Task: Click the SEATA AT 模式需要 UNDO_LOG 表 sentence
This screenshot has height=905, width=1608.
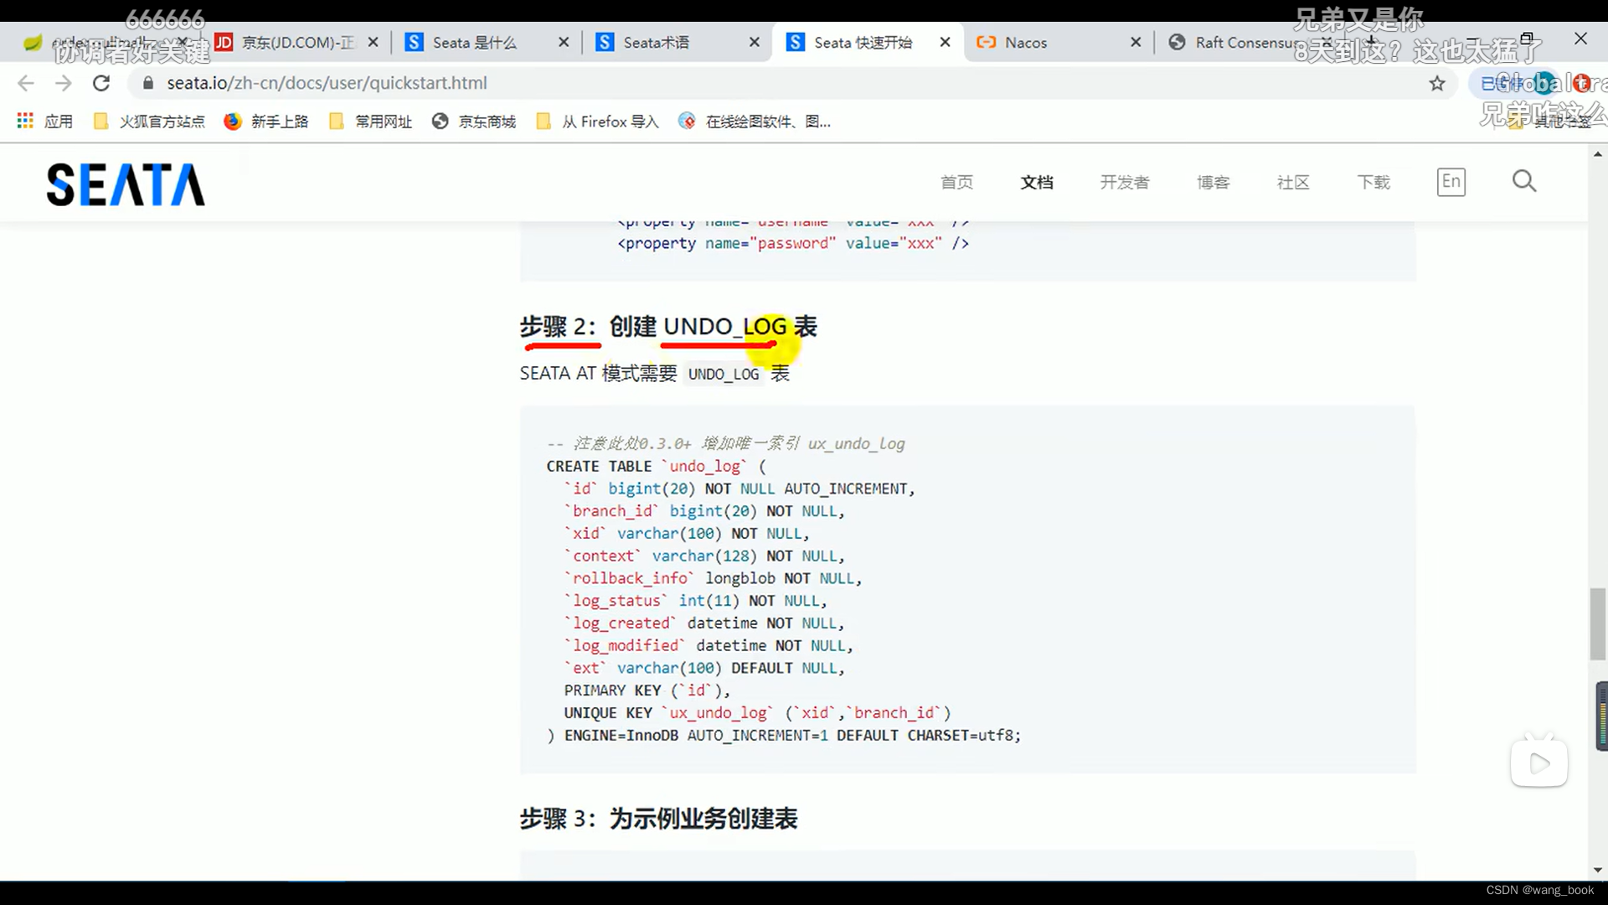Action: click(654, 374)
